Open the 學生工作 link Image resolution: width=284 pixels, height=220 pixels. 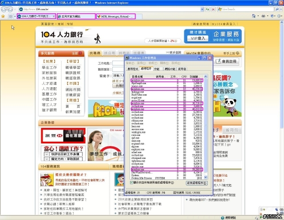(49, 68)
